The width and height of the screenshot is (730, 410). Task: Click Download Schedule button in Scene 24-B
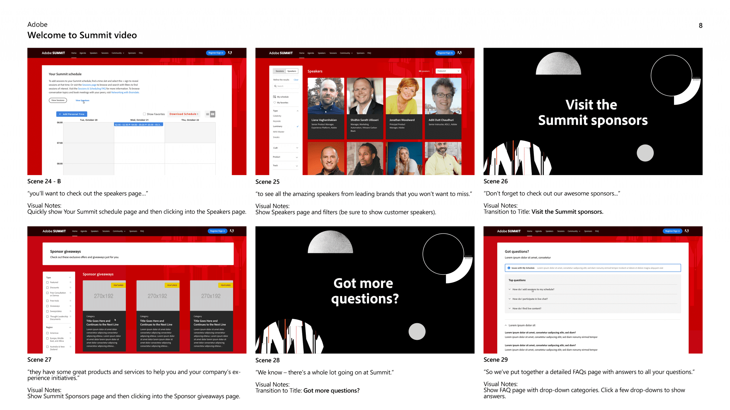[x=184, y=114]
